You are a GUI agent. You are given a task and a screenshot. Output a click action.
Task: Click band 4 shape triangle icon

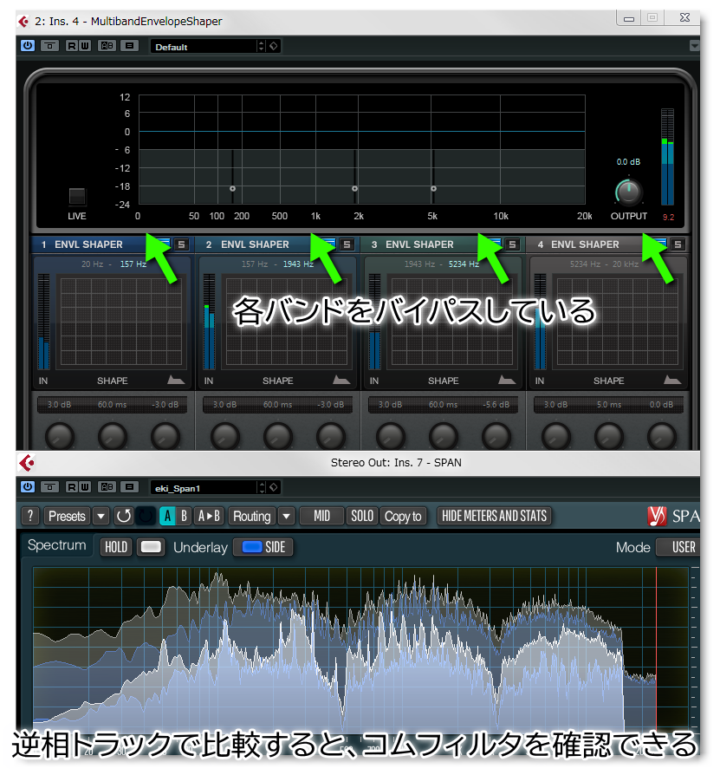point(671,380)
